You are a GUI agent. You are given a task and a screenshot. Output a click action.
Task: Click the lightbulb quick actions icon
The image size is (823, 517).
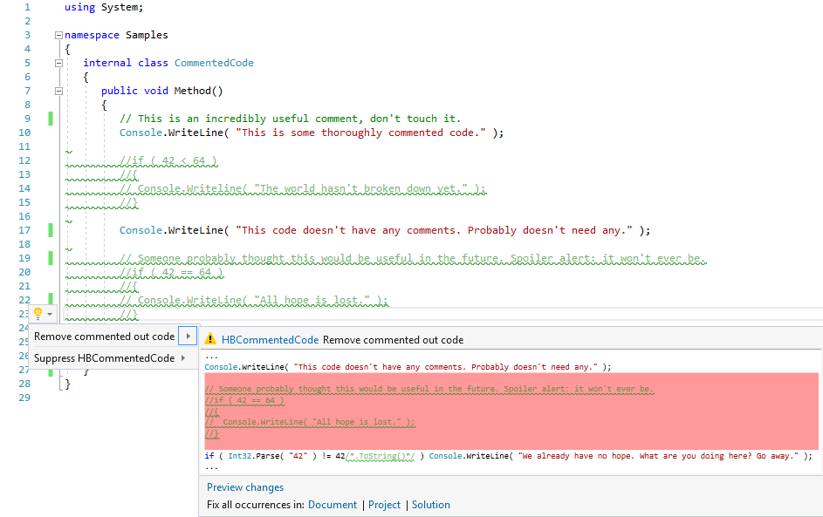[38, 314]
